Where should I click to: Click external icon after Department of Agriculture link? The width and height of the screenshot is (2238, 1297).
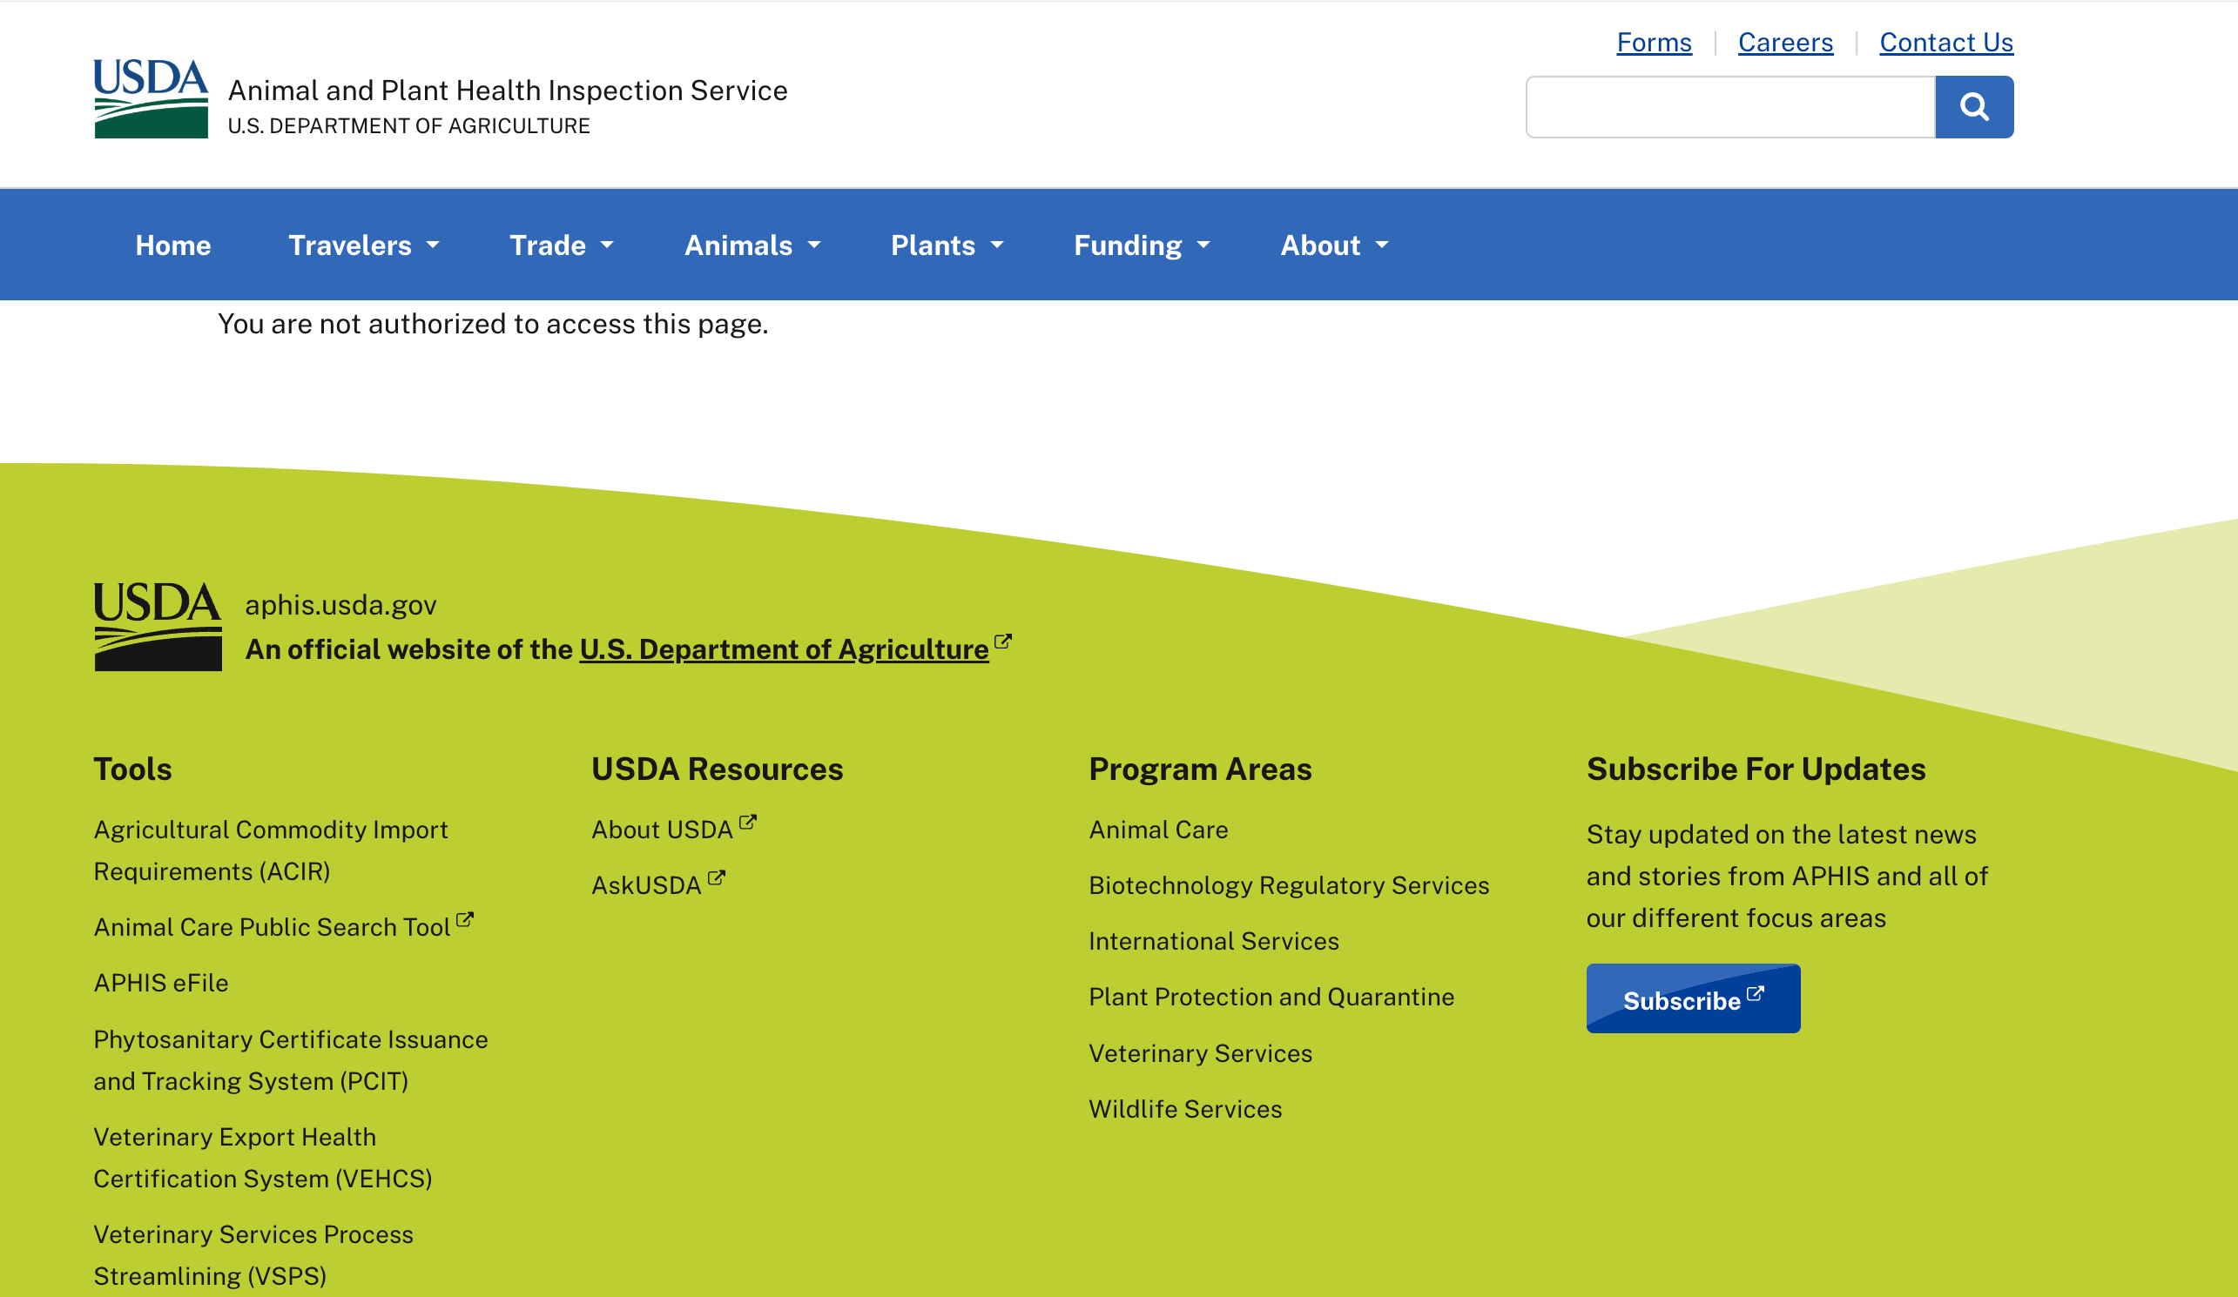click(1002, 641)
